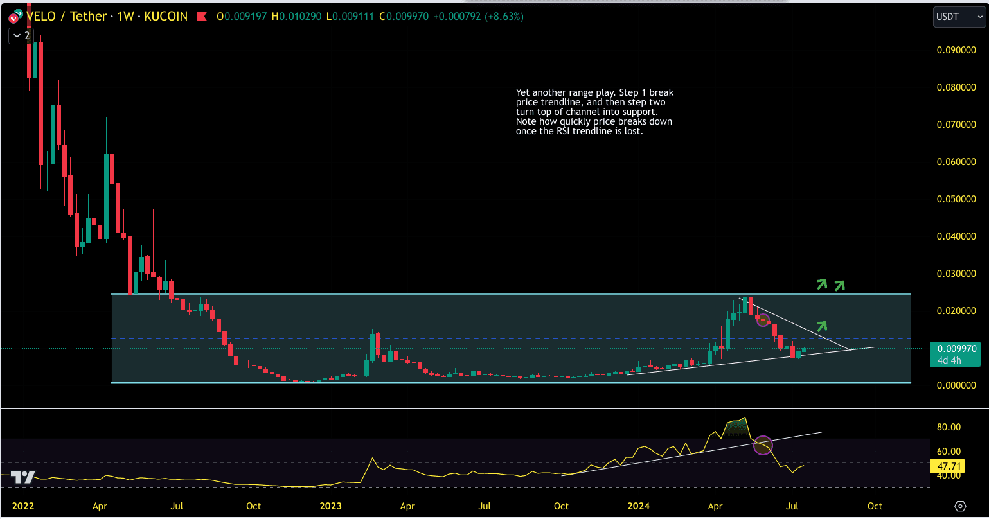Click the 2023 time axis label

coord(330,506)
